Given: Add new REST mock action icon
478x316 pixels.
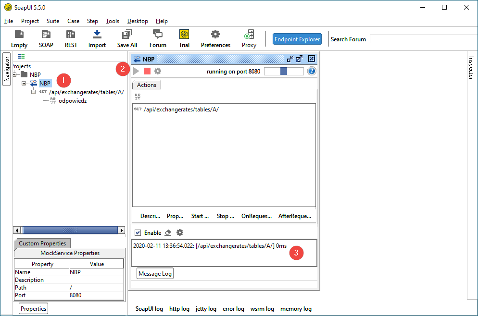Looking at the screenshot, I should [138, 97].
